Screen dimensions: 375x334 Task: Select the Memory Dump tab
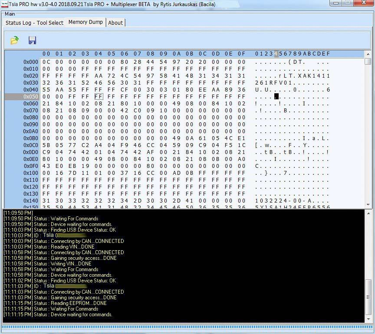86,22
